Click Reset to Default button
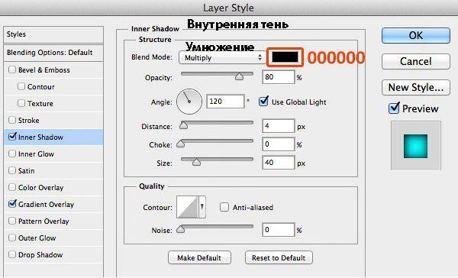 (279, 258)
